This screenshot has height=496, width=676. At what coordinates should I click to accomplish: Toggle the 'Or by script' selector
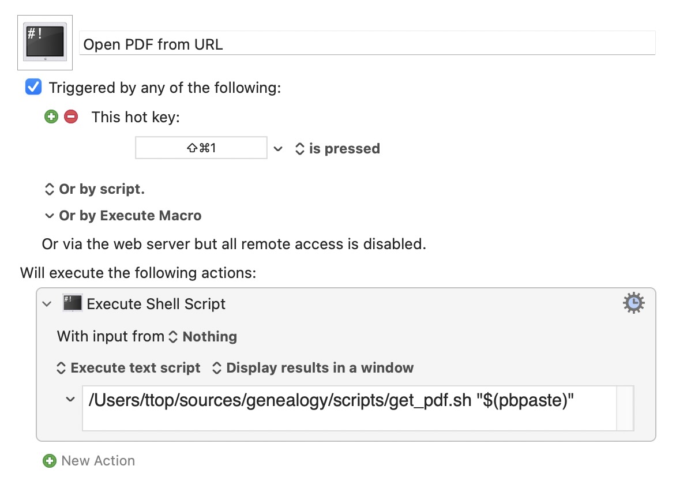(x=95, y=189)
